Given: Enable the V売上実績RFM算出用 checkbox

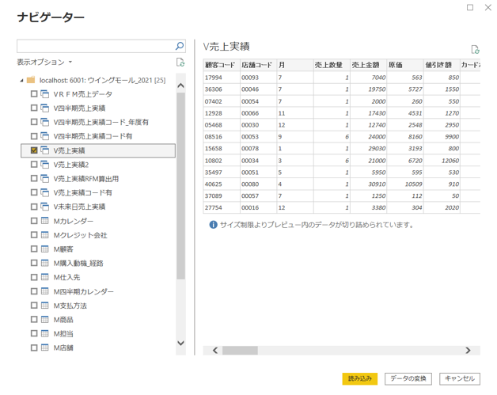Looking at the screenshot, I should click(34, 178).
